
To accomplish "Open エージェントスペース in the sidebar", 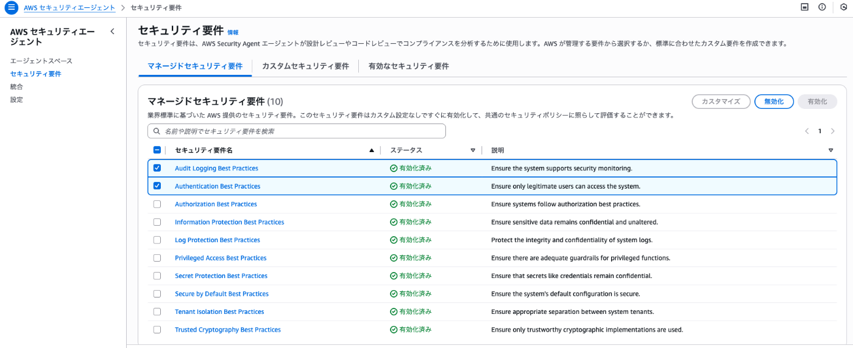I will [41, 61].
